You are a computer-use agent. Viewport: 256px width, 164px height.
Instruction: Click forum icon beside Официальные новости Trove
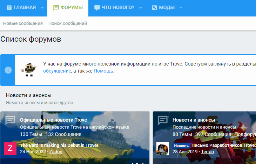point(10,121)
